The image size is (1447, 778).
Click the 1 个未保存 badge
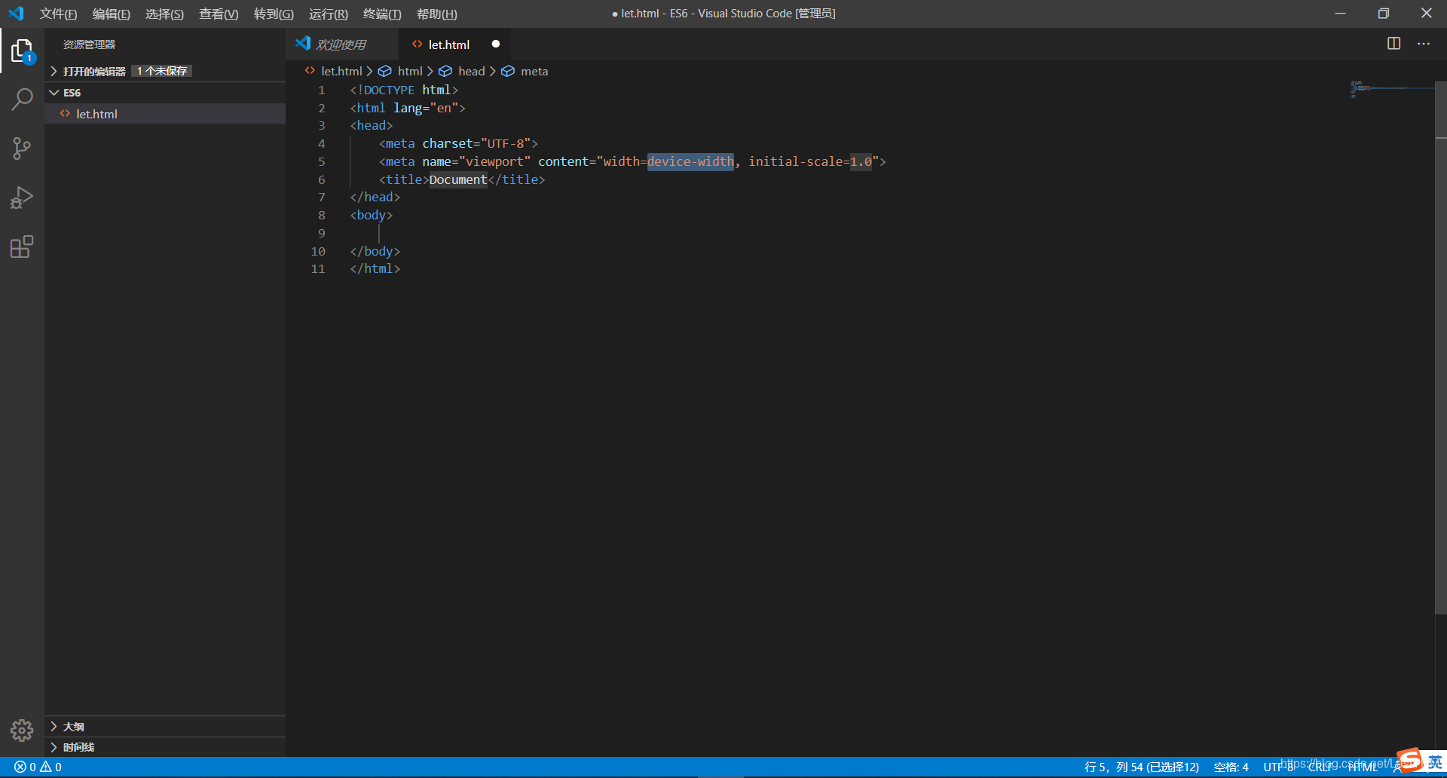(x=162, y=71)
